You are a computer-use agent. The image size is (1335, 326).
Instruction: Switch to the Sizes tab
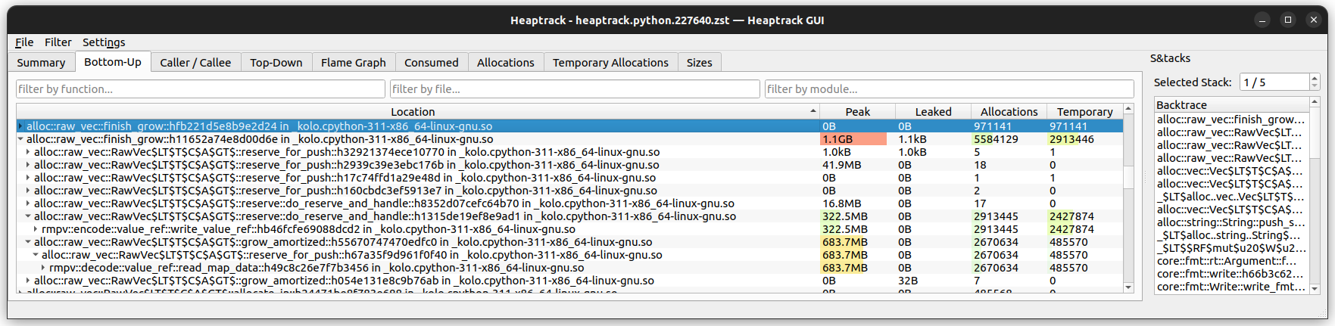[699, 63]
